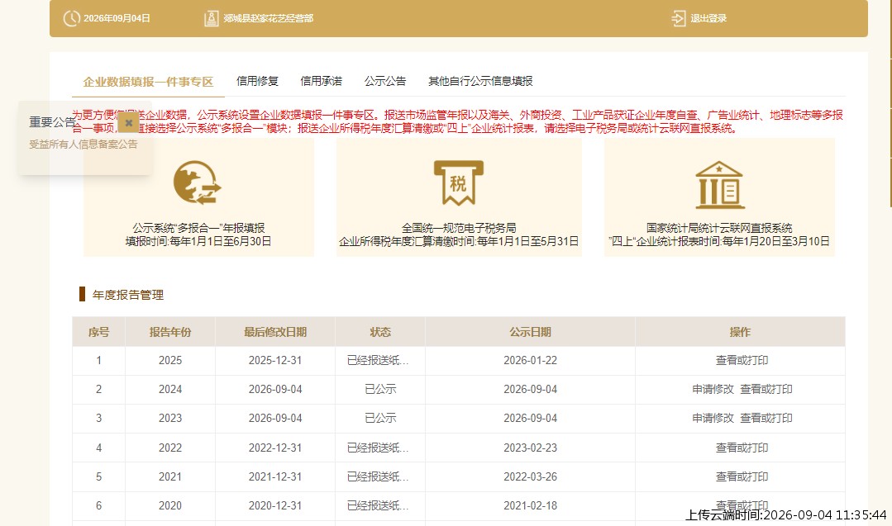Viewport: 892px width, 526px height.
Task: Click the 2026年09月04日 date in header
Action: click(117, 18)
